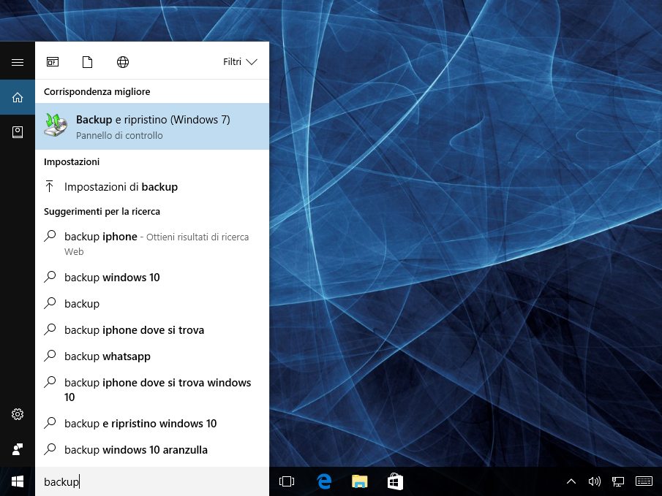Select the 'backup windows 10' suggestion

[x=112, y=278]
